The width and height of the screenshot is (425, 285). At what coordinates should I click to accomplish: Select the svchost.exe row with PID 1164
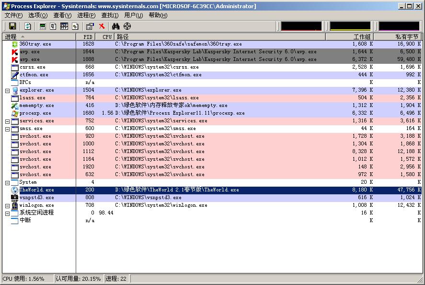pyautogui.click(x=213, y=159)
